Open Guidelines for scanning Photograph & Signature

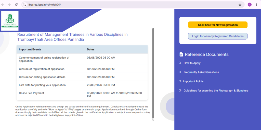tap(216, 90)
